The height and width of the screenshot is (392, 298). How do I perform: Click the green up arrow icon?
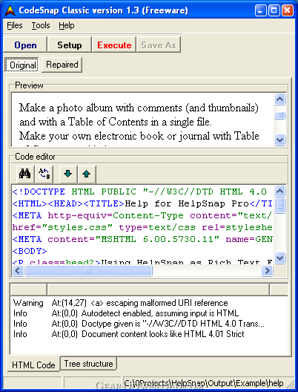coord(86,174)
